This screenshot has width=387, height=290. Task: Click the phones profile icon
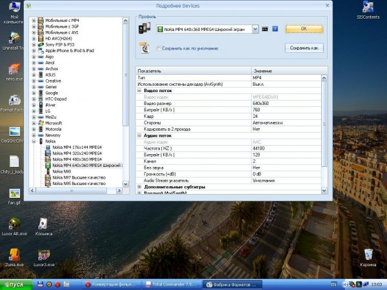(x=144, y=28)
